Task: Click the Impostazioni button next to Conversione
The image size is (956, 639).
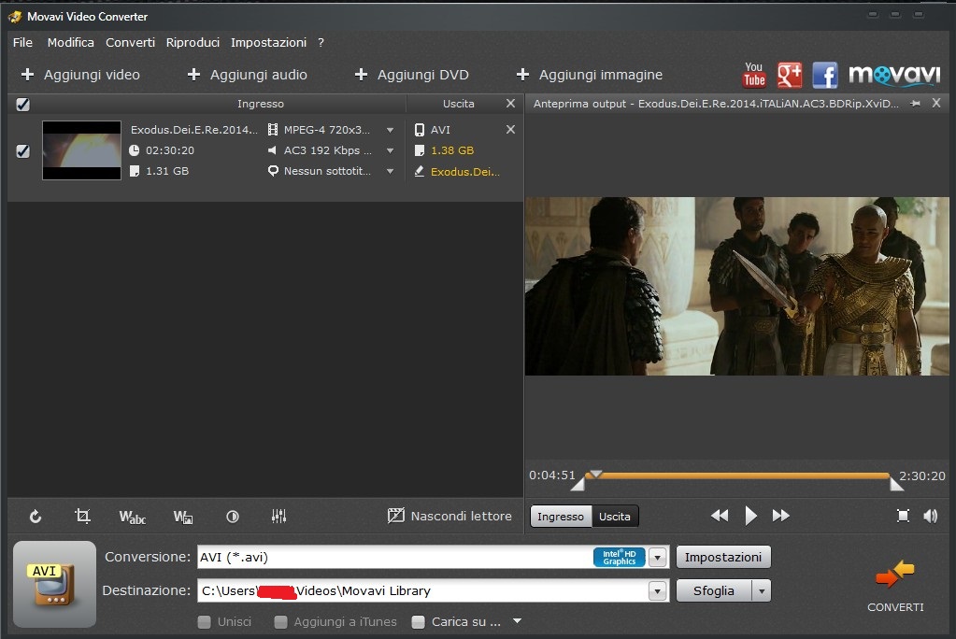Action: [x=723, y=558]
